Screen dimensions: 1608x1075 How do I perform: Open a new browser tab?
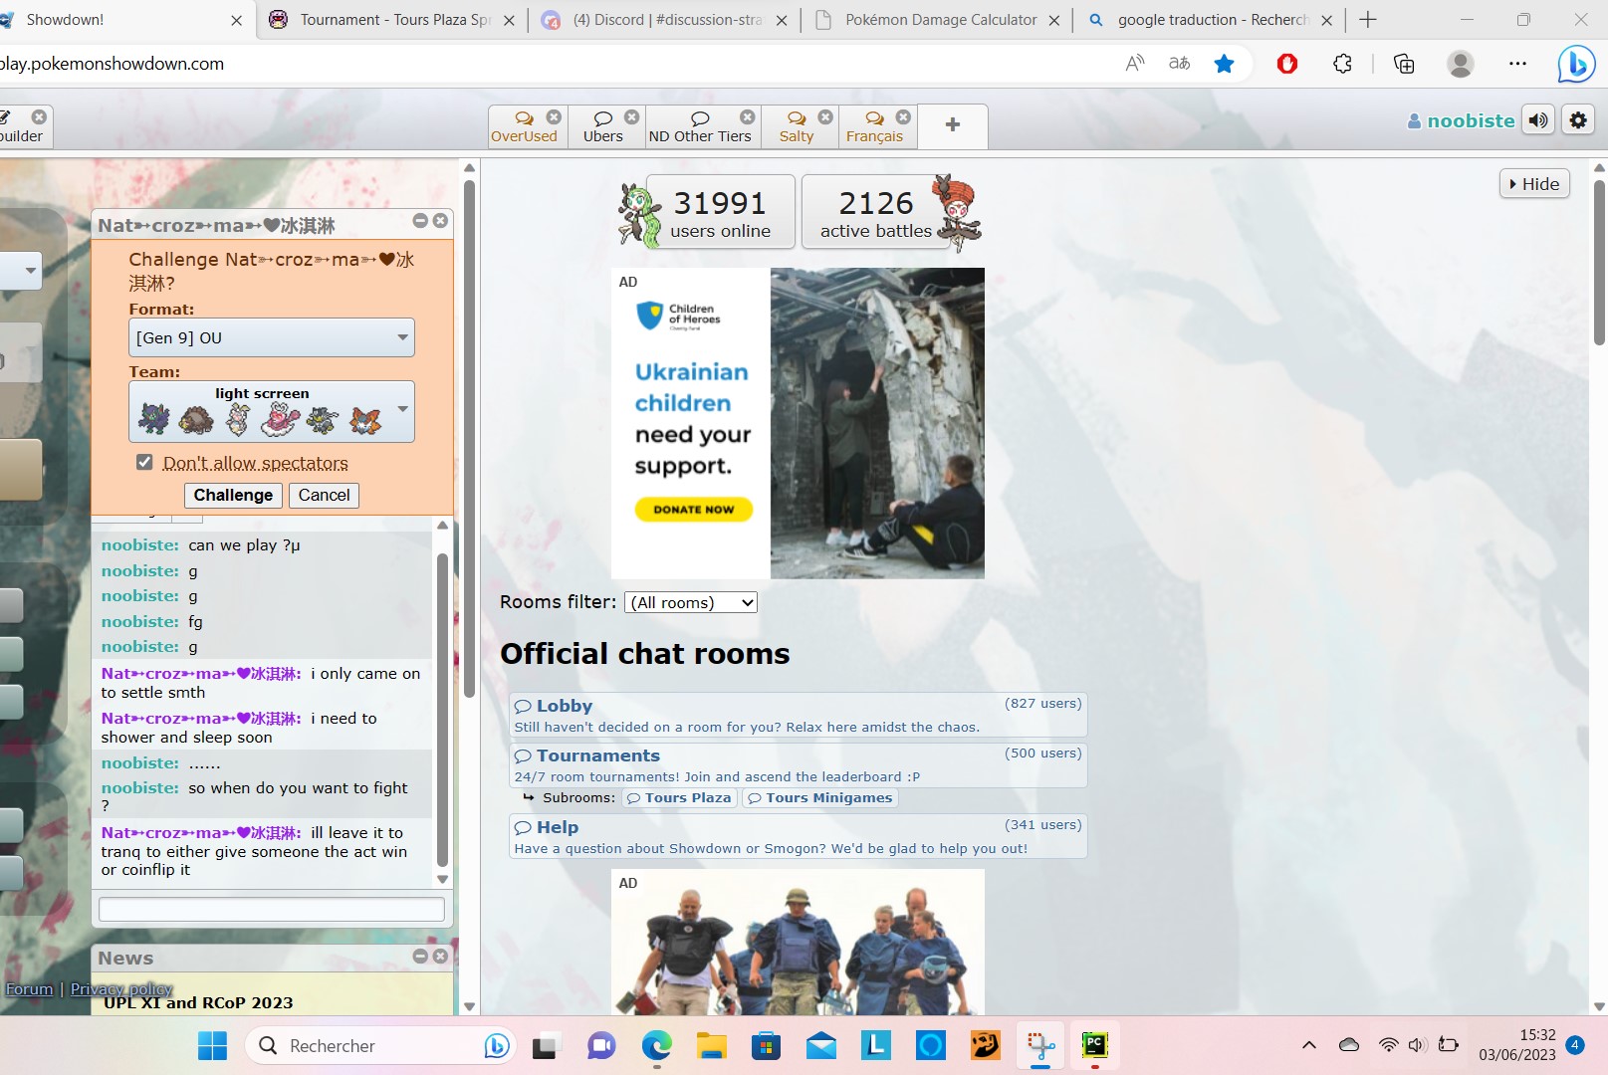1368,20
